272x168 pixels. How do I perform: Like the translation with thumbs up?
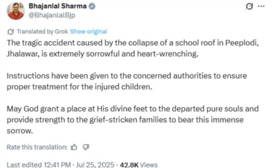point(74,147)
